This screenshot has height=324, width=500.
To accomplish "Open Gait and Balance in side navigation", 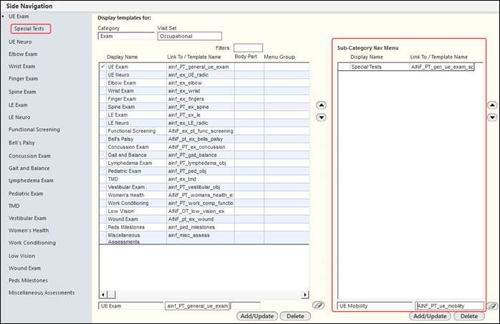I will pos(29,168).
